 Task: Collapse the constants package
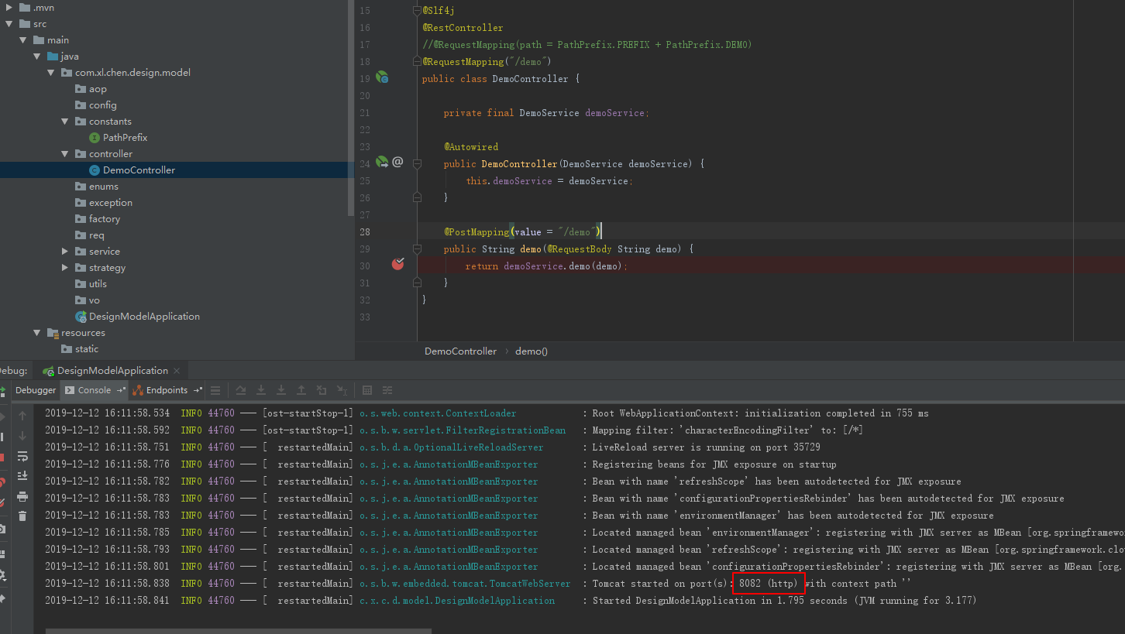tap(65, 122)
